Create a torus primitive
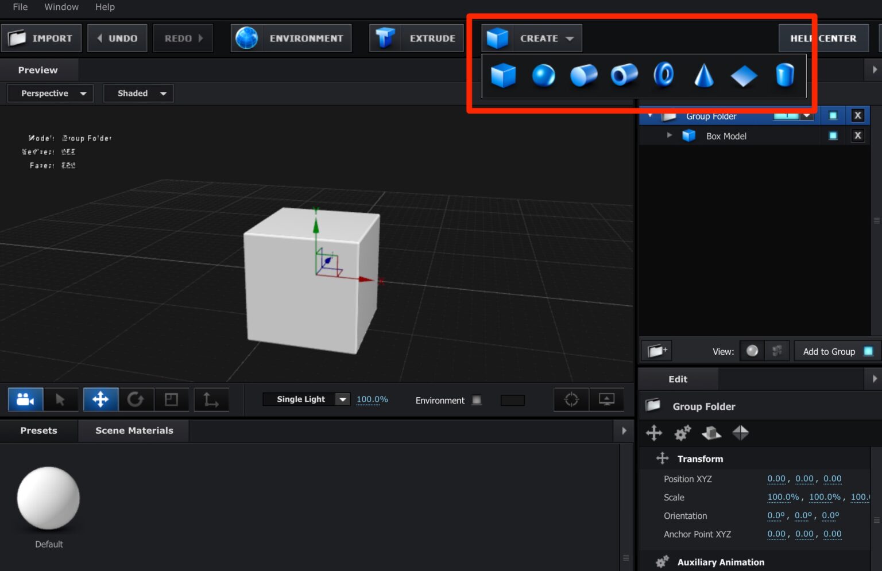The width and height of the screenshot is (882, 571). (x=663, y=75)
